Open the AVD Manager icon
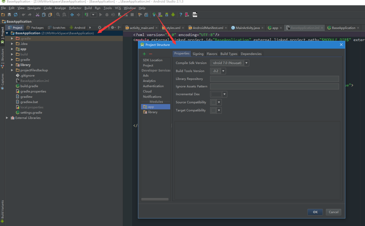 pyautogui.click(x=160, y=15)
